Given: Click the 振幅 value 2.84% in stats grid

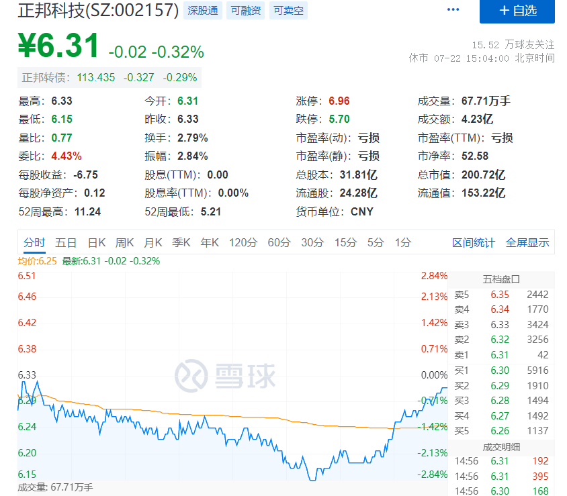Looking at the screenshot, I should point(193,156).
